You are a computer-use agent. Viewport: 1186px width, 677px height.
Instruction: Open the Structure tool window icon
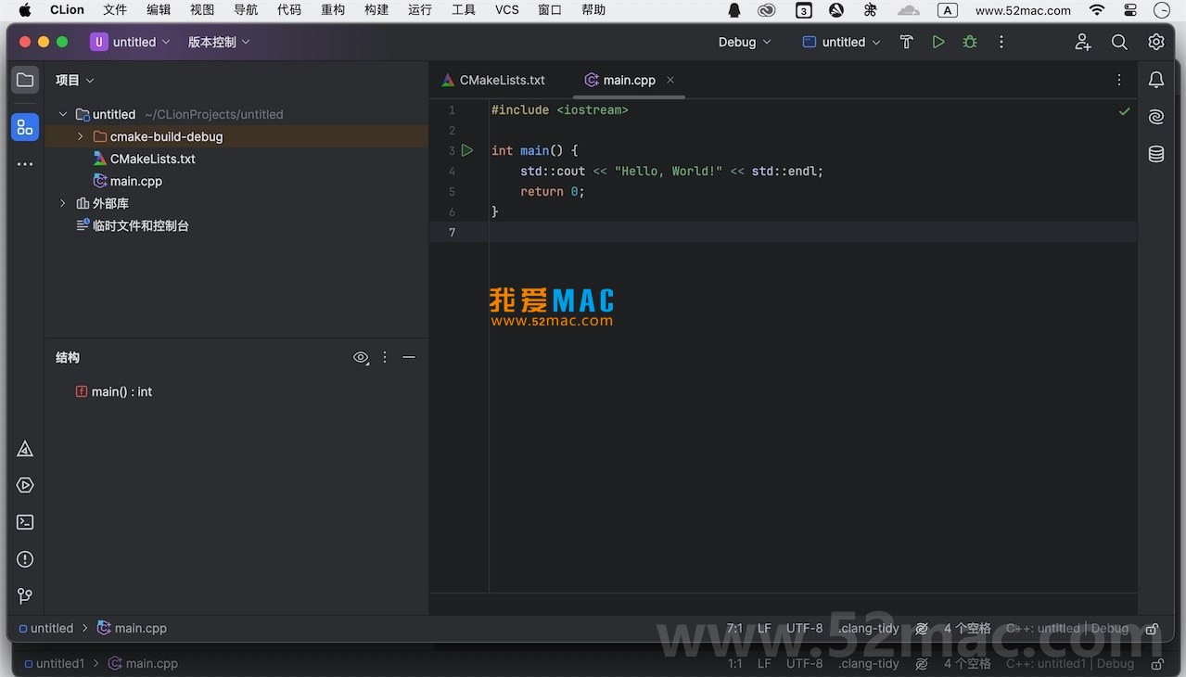pos(25,127)
